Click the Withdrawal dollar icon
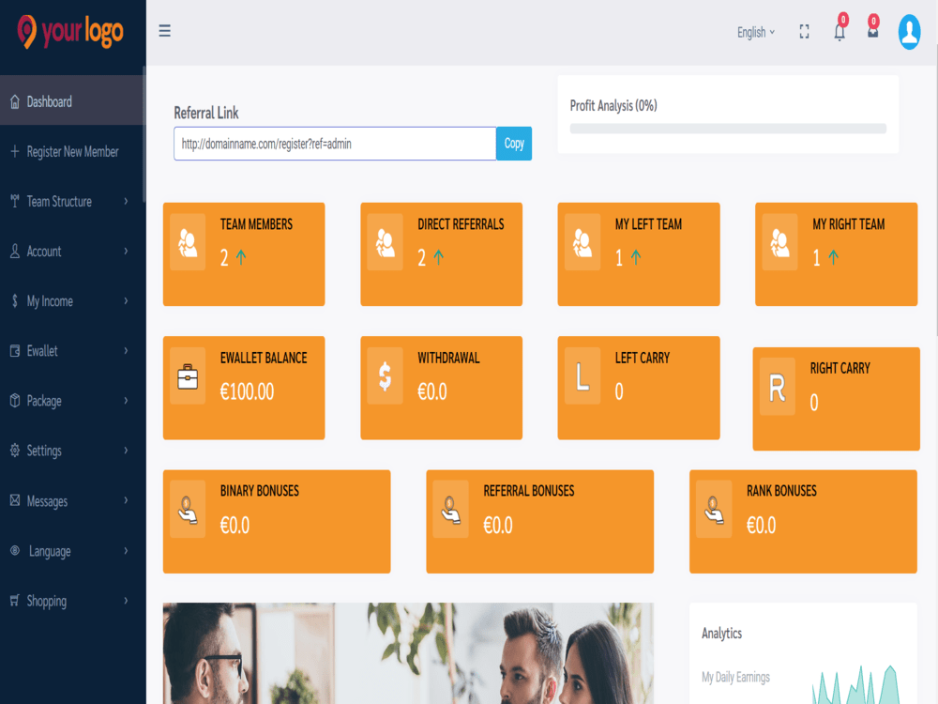This screenshot has width=938, height=704. point(385,375)
